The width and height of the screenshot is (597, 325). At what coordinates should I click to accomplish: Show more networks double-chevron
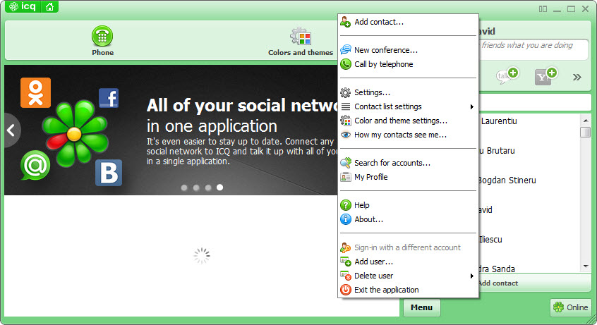click(577, 78)
